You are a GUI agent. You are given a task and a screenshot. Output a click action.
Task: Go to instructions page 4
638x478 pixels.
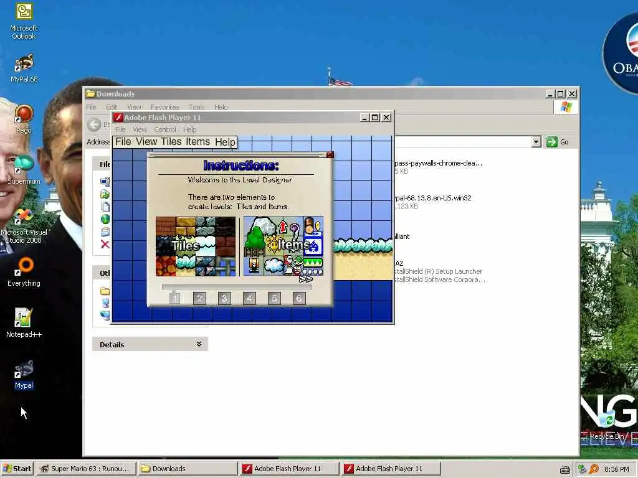pos(249,298)
